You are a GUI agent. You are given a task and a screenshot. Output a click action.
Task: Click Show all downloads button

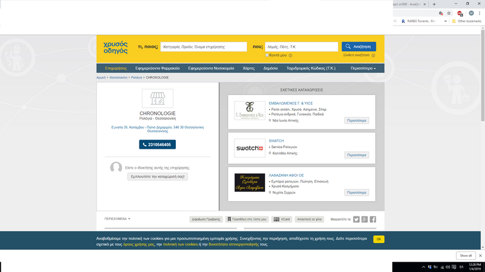click(466, 256)
